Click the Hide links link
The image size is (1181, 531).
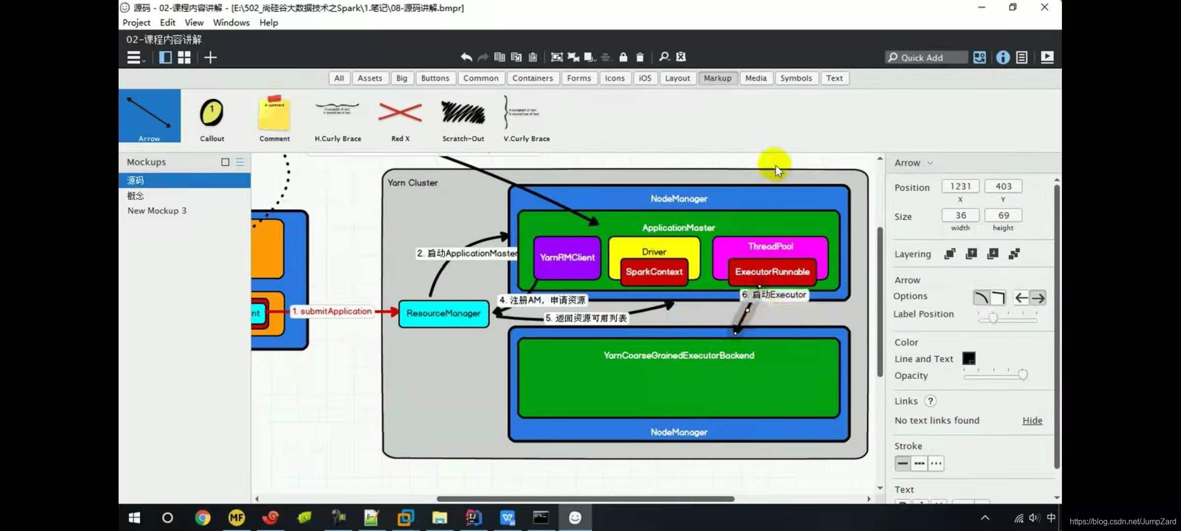point(1032,420)
